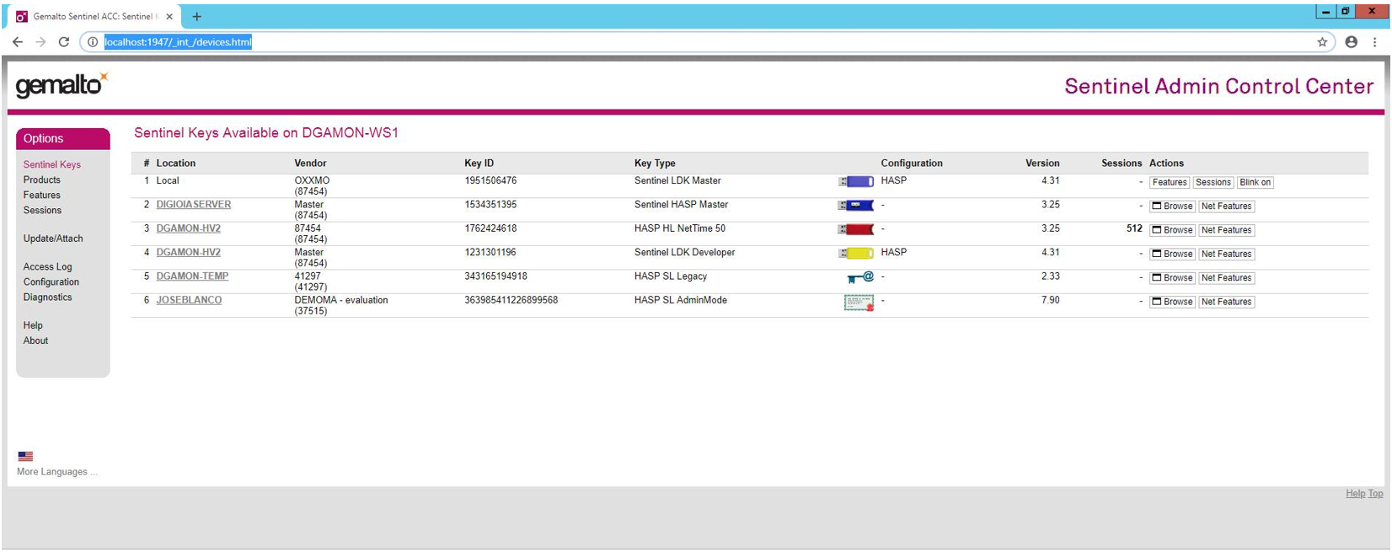The image size is (1392, 552).
Task: Open the Update/Attach page
Action: coord(53,238)
